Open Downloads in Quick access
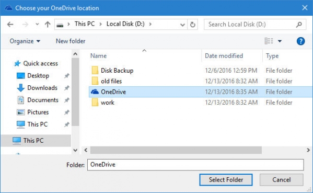This screenshot has width=313, height=193. pyautogui.click(x=42, y=88)
